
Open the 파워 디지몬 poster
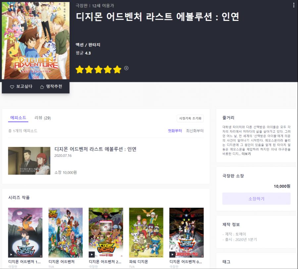[x=146, y=233]
